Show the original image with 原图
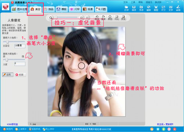184x132 pixels. pos(110,18)
